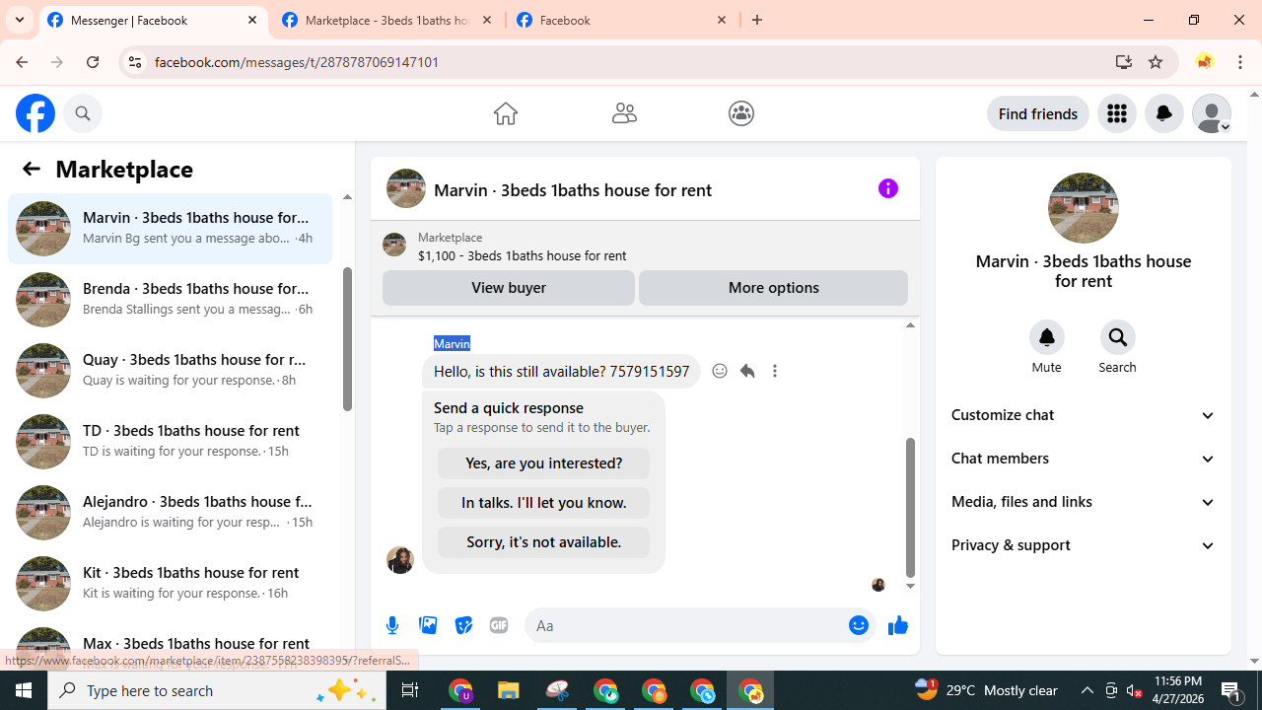1262x710 pixels.
Task: Send quick response "In talks. I'll let you know."
Action: click(544, 503)
